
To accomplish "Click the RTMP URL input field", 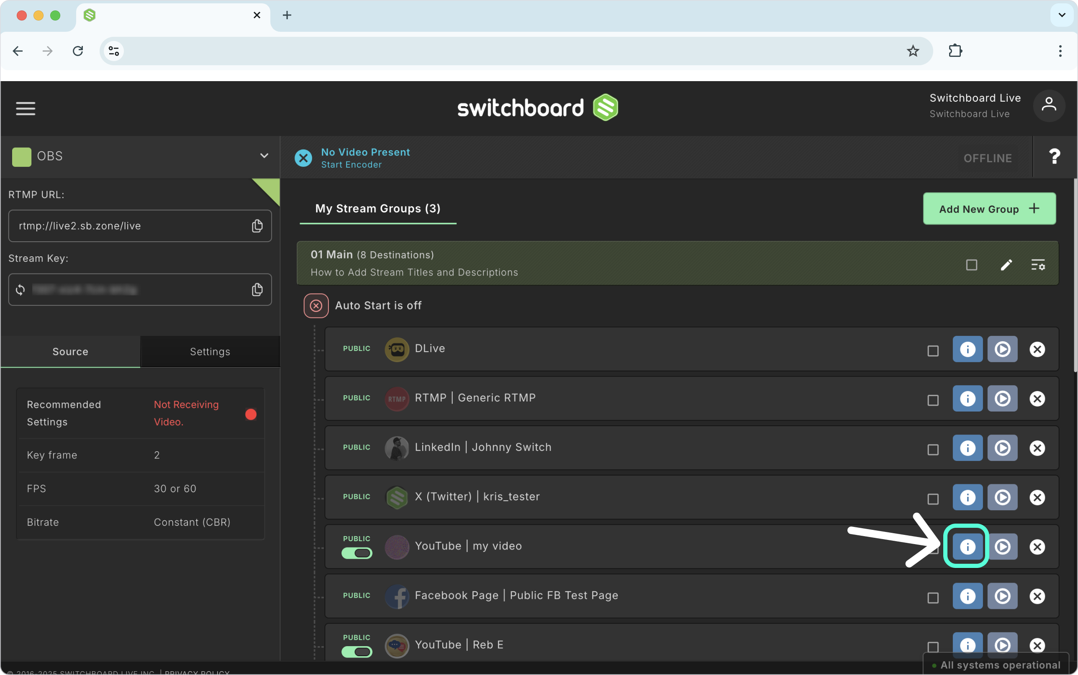I will (140, 226).
